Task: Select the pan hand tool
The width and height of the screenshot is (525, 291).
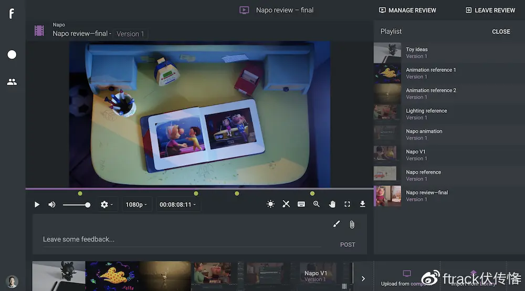Action: point(332,204)
